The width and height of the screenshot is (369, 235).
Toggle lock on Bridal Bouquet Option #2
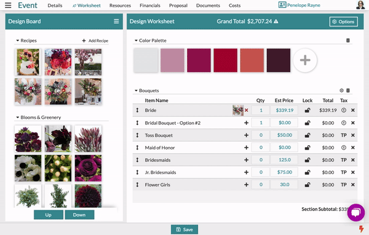point(307,122)
